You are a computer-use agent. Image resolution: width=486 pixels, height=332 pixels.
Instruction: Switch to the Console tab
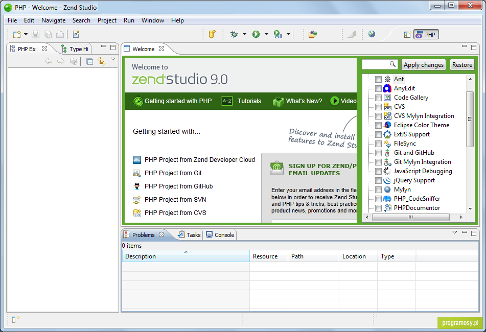point(220,235)
